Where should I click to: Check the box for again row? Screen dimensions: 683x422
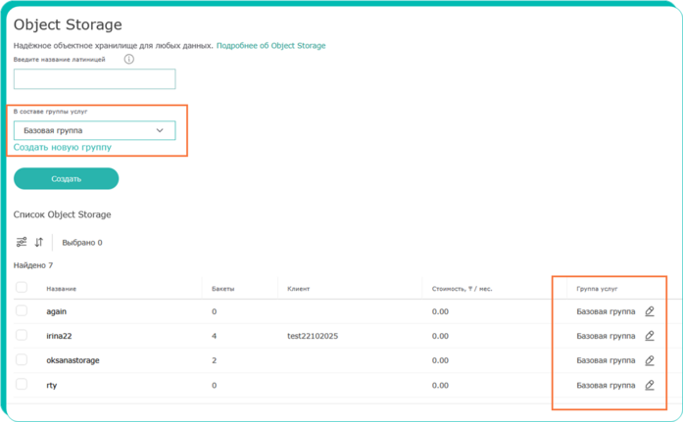click(22, 311)
